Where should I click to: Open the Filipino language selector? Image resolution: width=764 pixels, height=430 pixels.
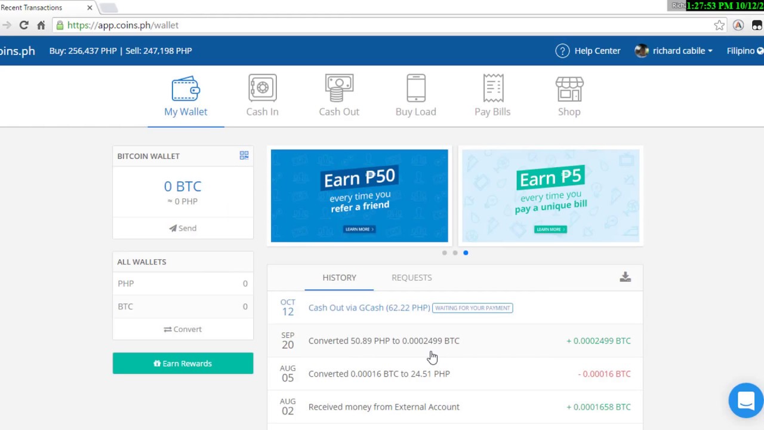click(x=744, y=51)
